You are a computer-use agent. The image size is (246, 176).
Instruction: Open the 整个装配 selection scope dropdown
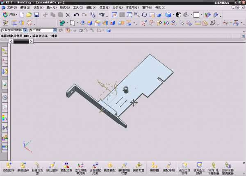click(55, 30)
